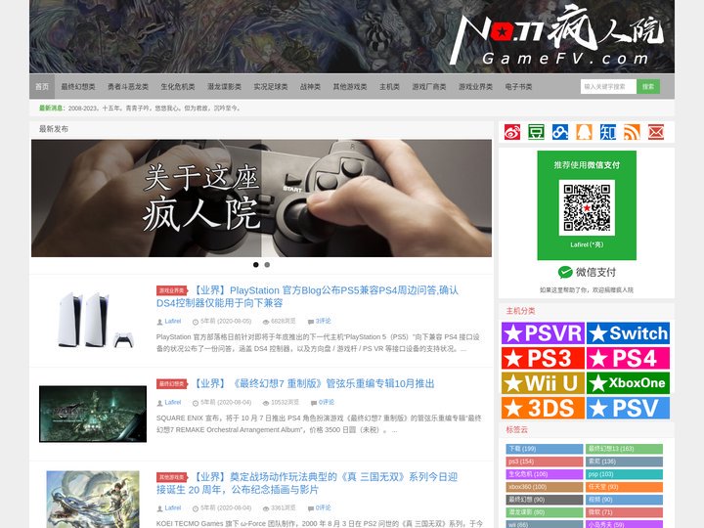Open the QQ penguin icon
The image size is (704, 528).
584,132
